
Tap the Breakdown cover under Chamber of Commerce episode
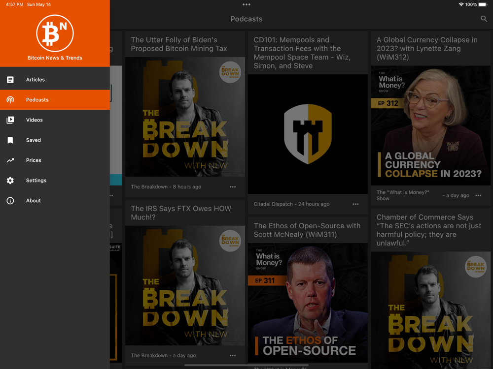[430, 310]
